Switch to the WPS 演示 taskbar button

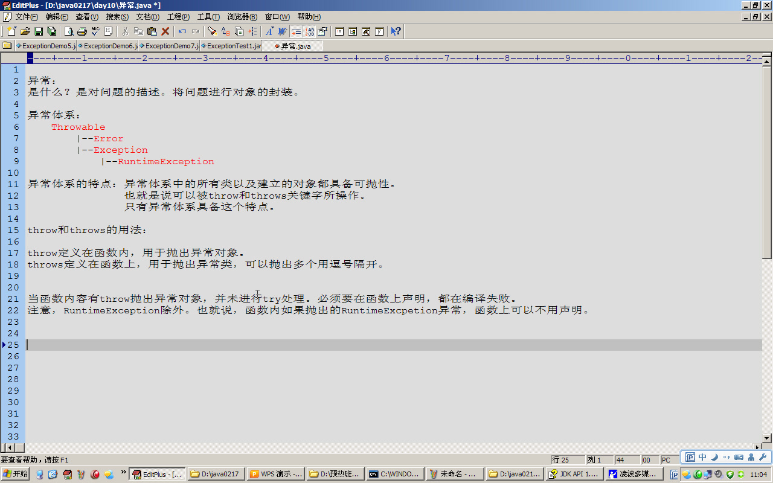tap(276, 475)
